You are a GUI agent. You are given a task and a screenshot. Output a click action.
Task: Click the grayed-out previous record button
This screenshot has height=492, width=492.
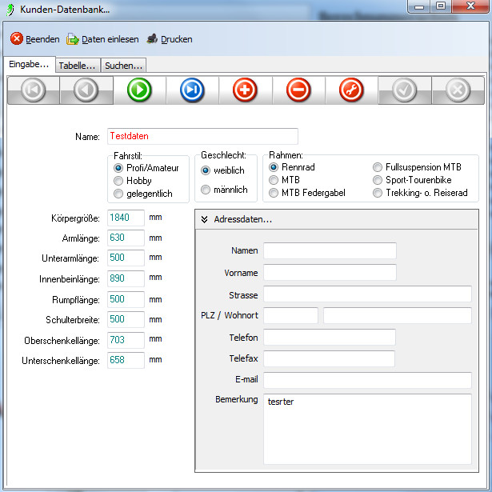coord(86,90)
